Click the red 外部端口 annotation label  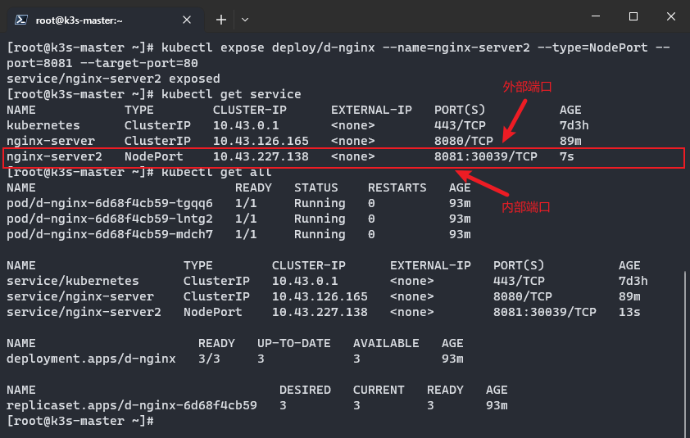(527, 87)
